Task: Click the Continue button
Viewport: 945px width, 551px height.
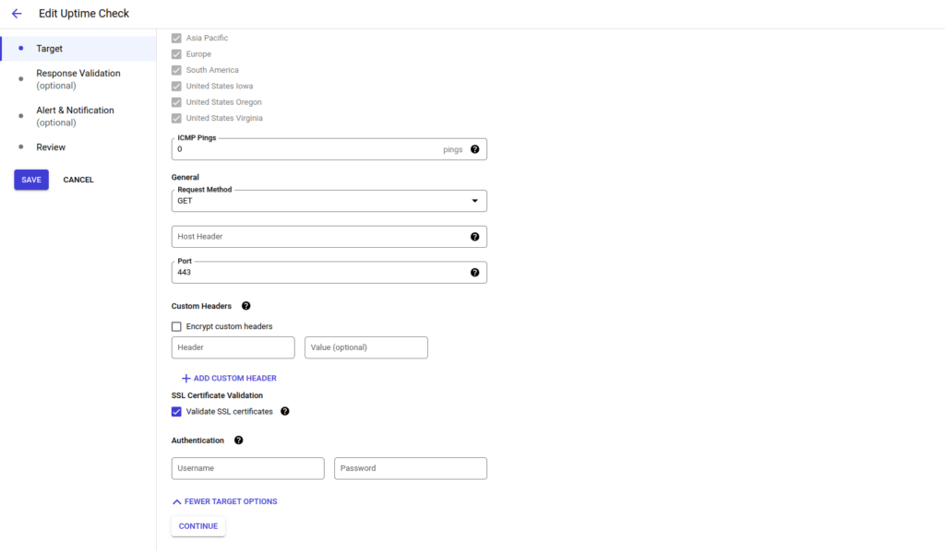Action: (197, 525)
